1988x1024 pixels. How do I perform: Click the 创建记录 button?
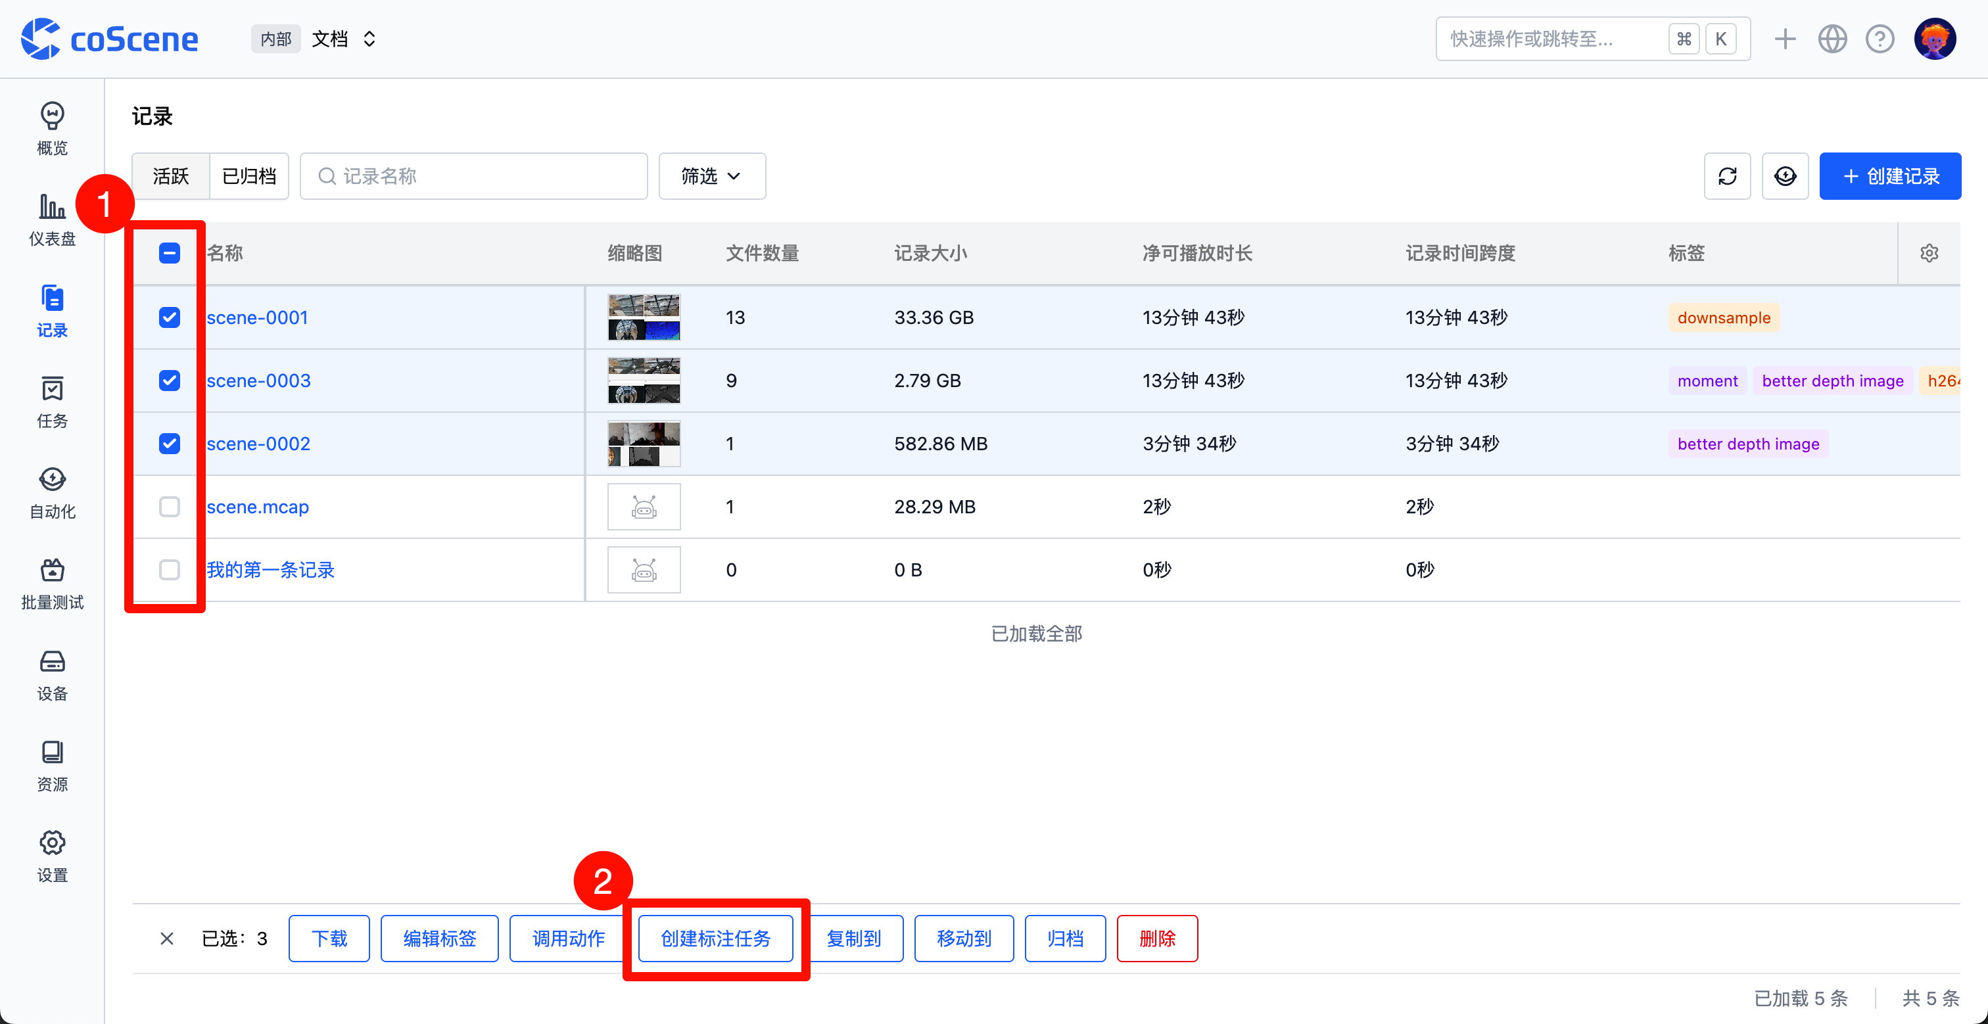tap(1890, 176)
